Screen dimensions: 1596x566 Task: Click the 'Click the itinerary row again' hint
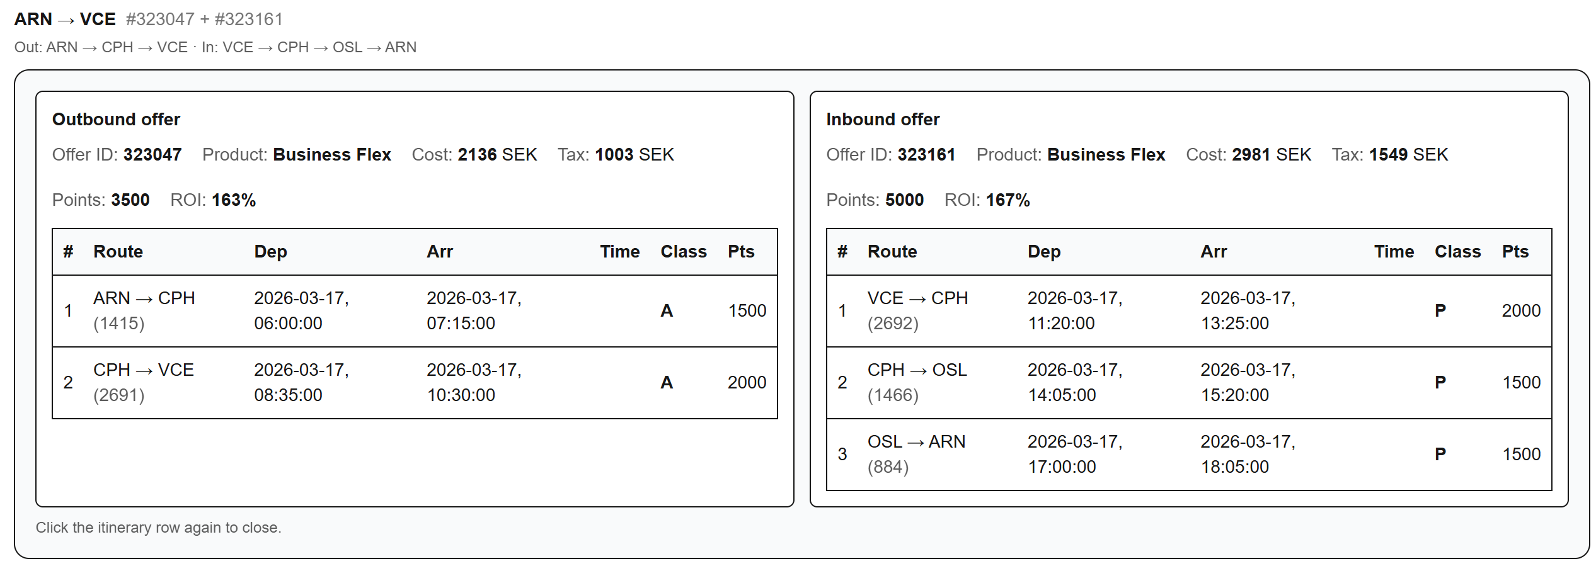[x=158, y=528]
